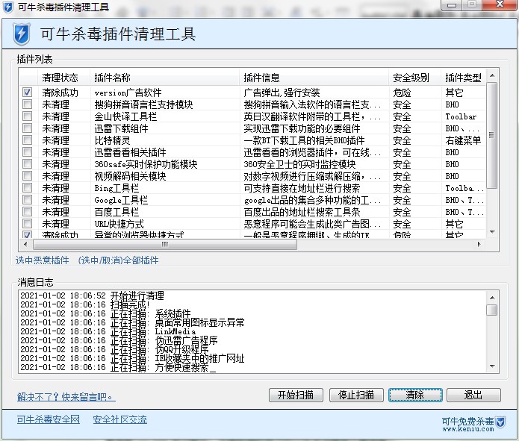Click the 停止扫描 button
519x441 pixels.
(x=356, y=395)
